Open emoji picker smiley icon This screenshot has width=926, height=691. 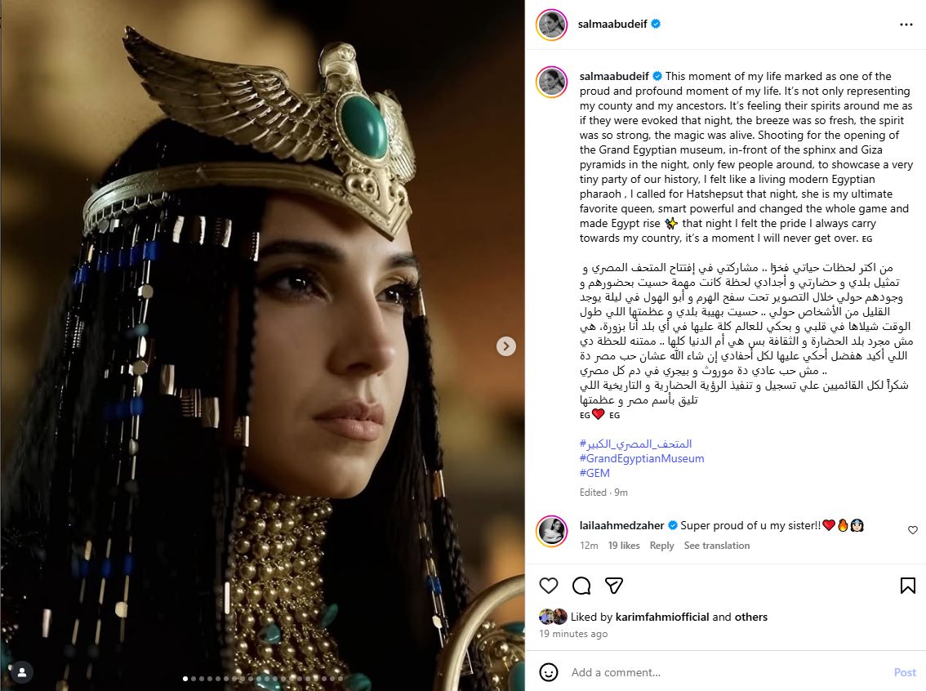(x=549, y=672)
